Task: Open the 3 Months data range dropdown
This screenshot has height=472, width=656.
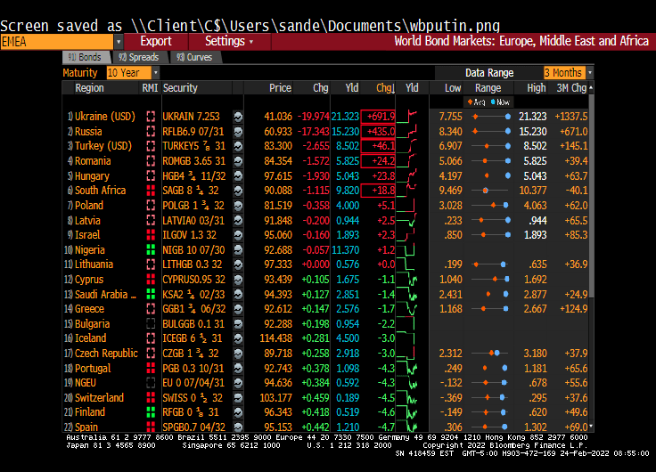Action: point(589,73)
